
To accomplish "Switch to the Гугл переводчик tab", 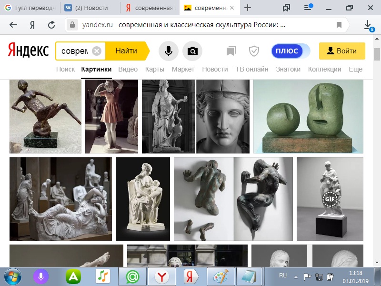I will (30, 8).
